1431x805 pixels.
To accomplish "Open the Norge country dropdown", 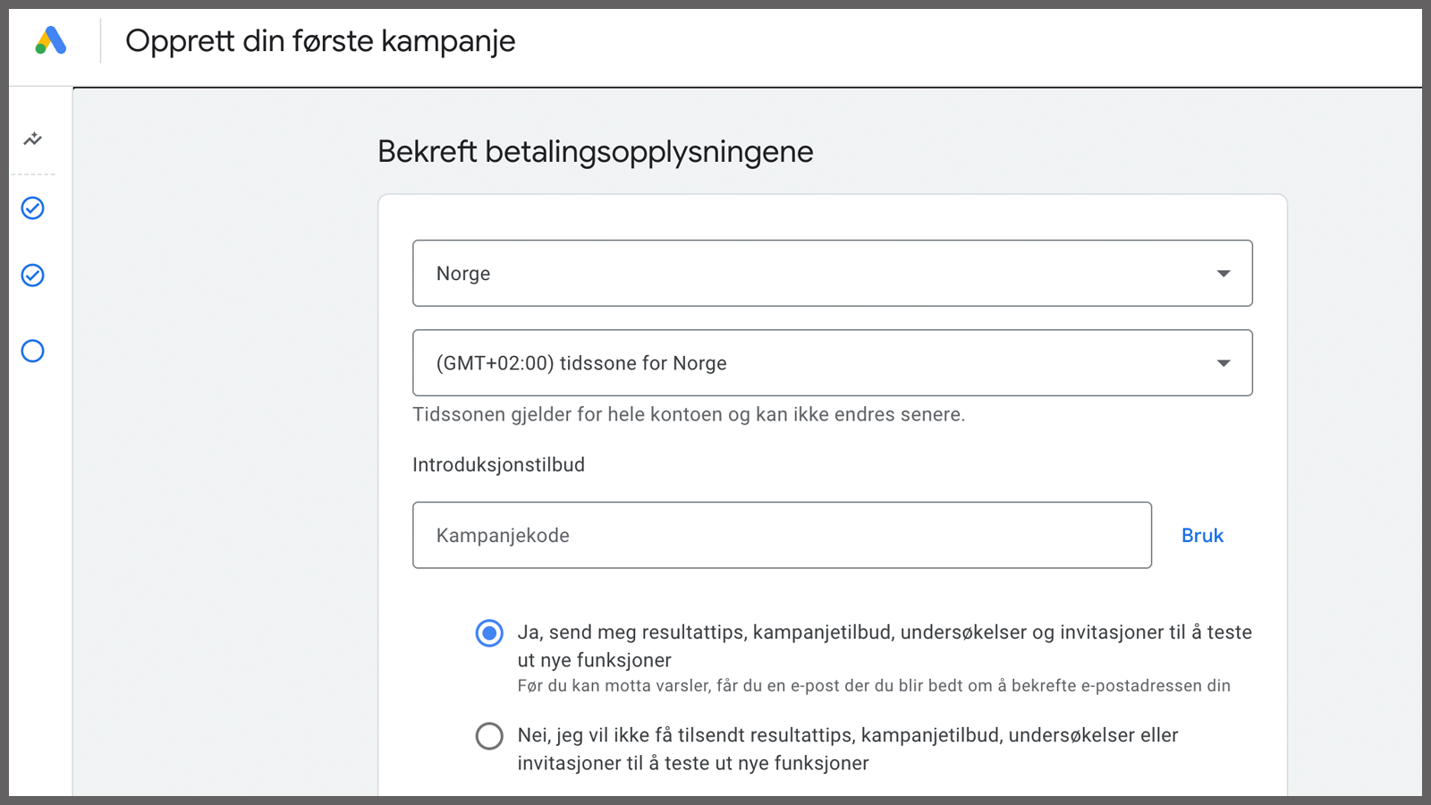I will pyautogui.click(x=832, y=273).
